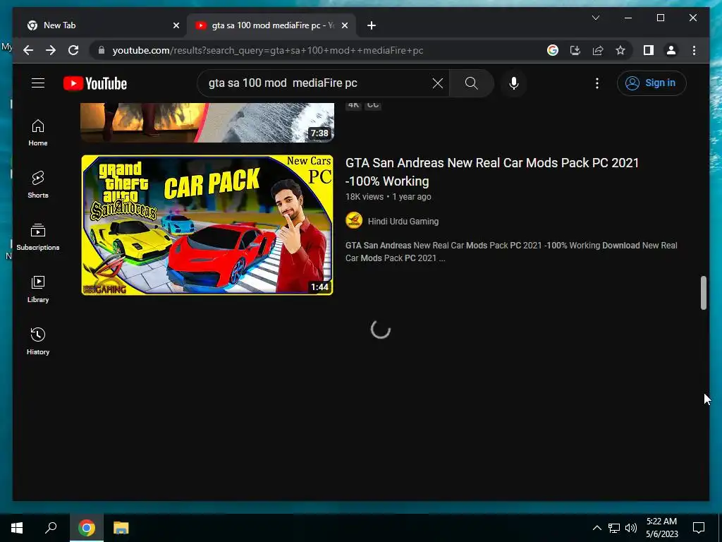
Task: Click the video description snippet text
Action: tap(511, 252)
